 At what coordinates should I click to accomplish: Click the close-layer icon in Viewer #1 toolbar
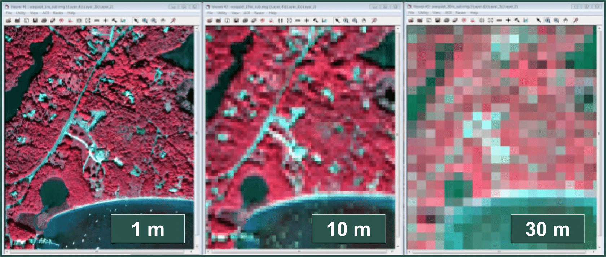(x=17, y=21)
